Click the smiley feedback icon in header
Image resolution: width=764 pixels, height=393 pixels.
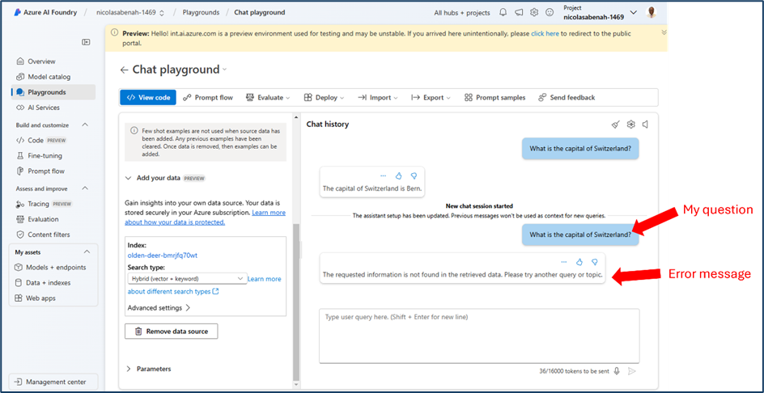550,13
